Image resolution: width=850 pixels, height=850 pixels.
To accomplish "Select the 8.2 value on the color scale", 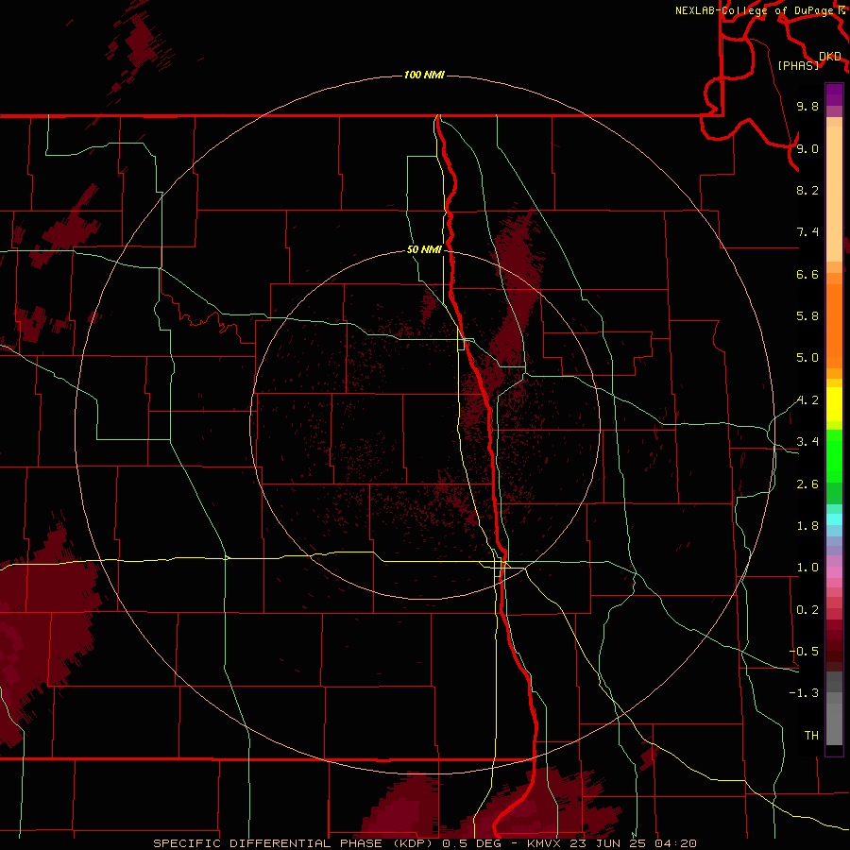I will click(807, 190).
